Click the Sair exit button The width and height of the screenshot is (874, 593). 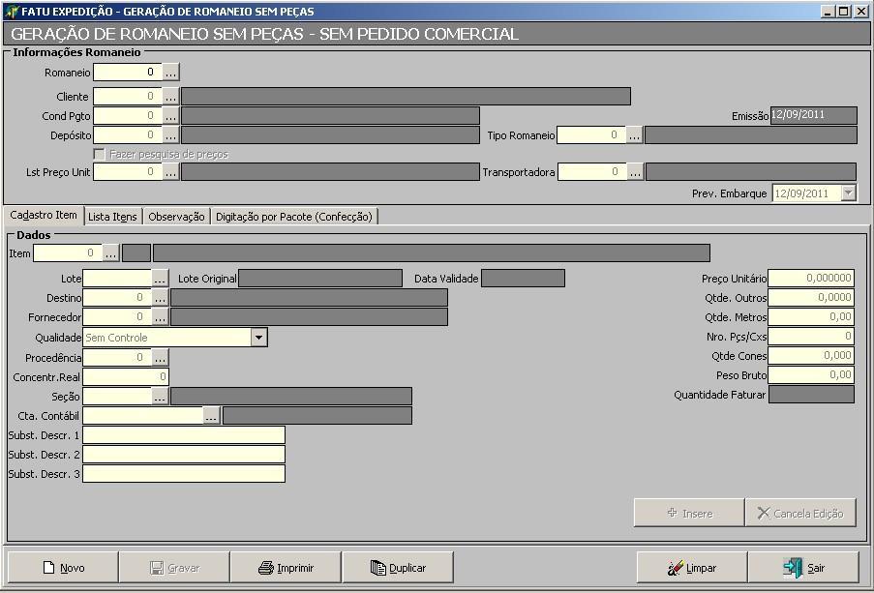coord(803,568)
